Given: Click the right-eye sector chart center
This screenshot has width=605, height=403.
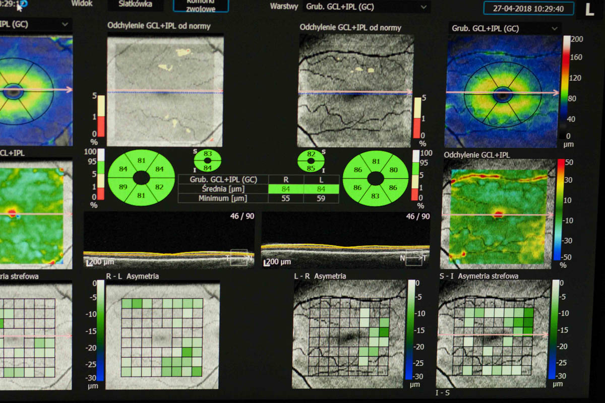Looking at the screenshot, I should 142,177.
